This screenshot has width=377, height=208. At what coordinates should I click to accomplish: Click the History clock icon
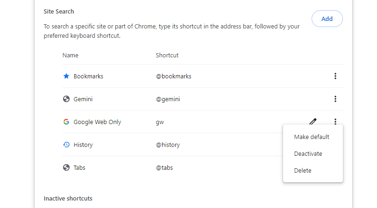pyautogui.click(x=66, y=145)
